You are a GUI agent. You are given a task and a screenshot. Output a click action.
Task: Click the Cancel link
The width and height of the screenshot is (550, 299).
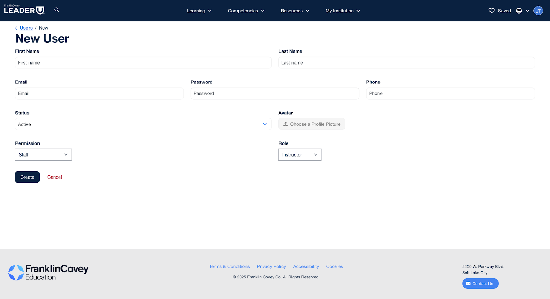(x=55, y=177)
